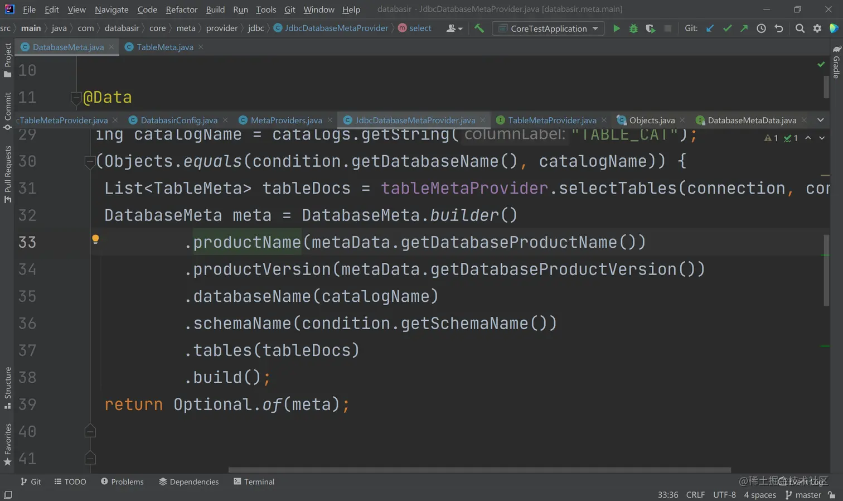Open the Tools menu
The image size is (843, 501).
(x=266, y=9)
